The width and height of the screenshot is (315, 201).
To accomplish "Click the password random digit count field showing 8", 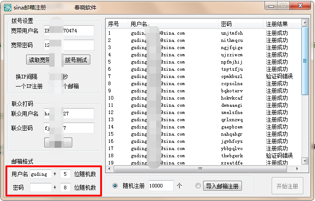I will tap(65, 187).
